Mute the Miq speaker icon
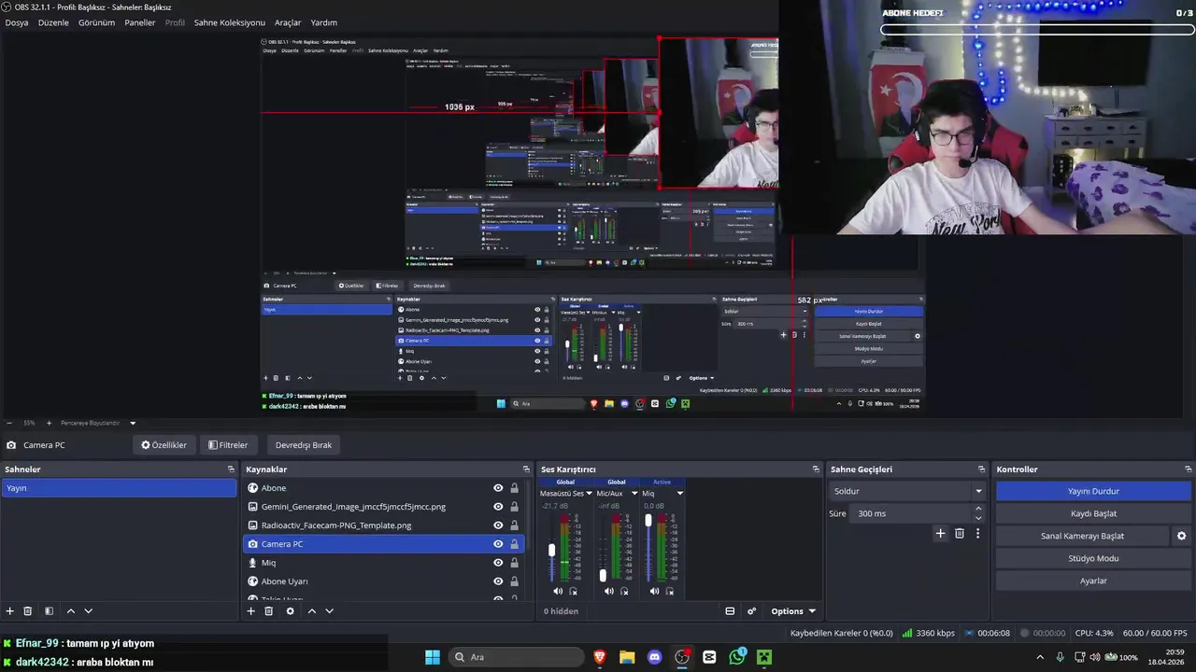The image size is (1196, 672). point(654,591)
